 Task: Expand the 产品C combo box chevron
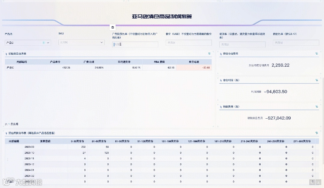point(47,43)
